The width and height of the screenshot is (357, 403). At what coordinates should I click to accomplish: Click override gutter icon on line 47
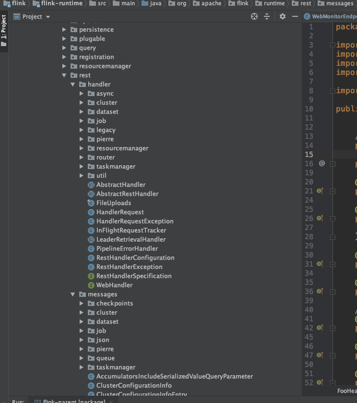pyautogui.click(x=320, y=355)
